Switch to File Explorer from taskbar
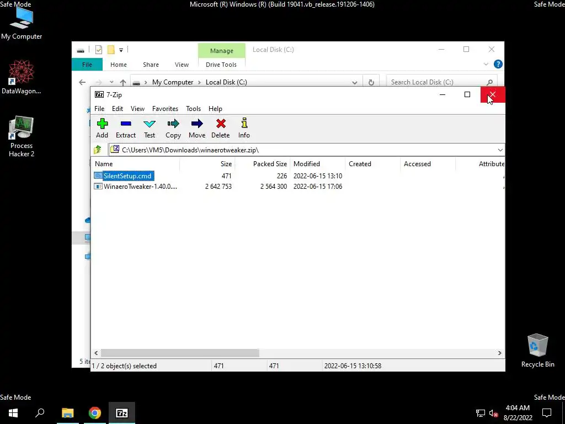This screenshot has height=424, width=565. point(68,413)
